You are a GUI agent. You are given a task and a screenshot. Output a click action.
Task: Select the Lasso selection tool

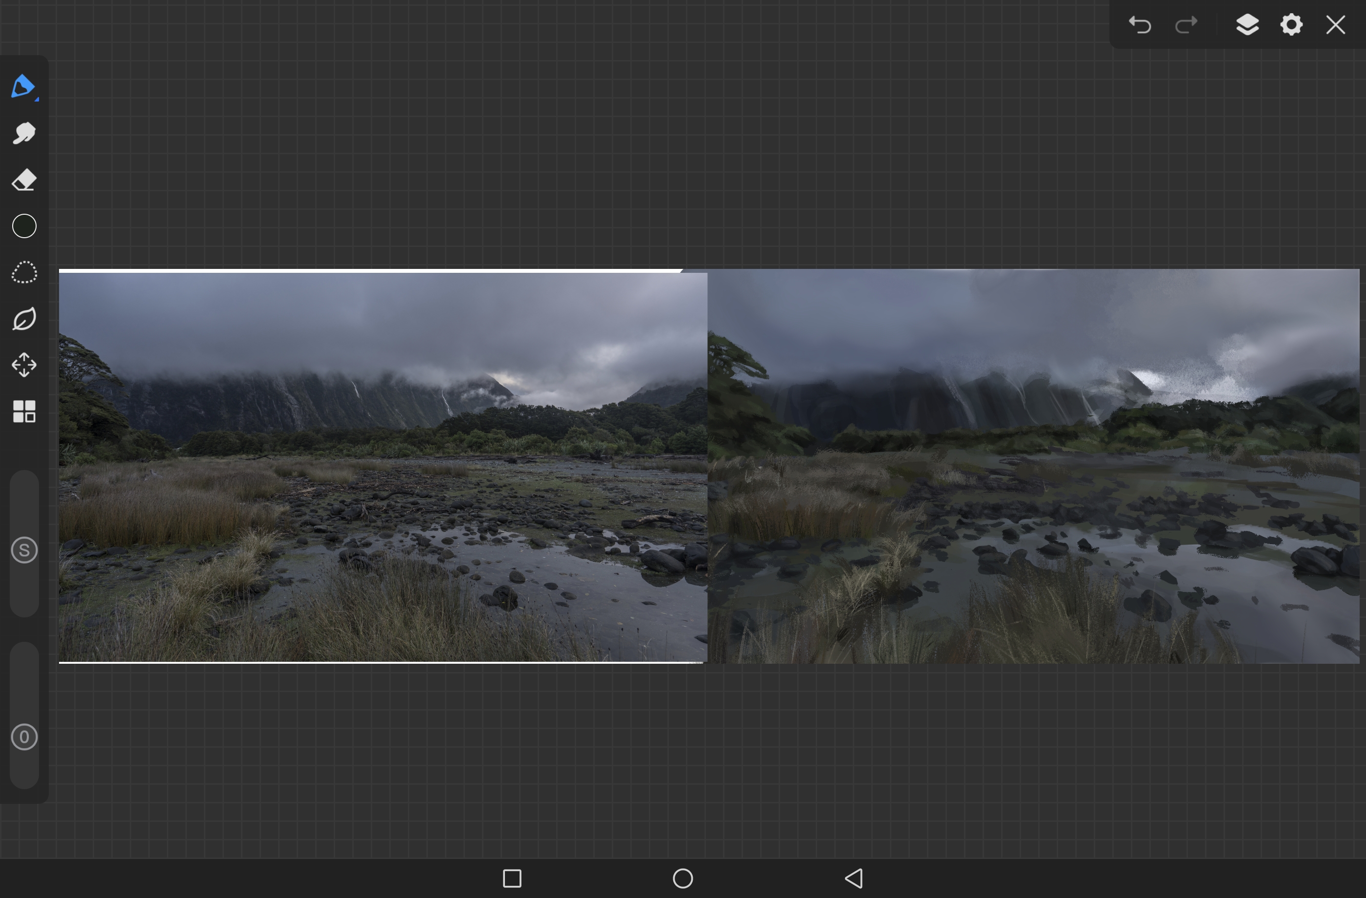coord(24,273)
